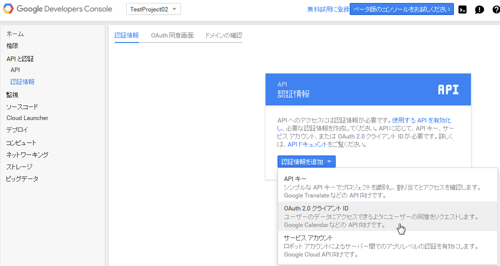Switch to the OAuth 同意画面 tab

tap(172, 35)
